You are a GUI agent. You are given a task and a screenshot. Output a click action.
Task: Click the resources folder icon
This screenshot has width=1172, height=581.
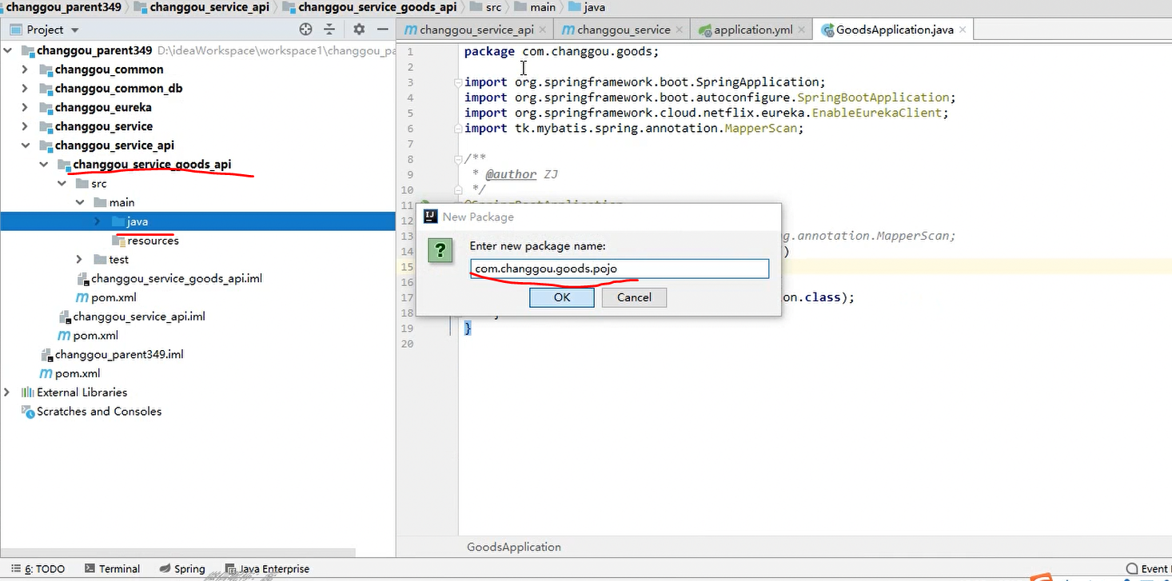coord(118,241)
